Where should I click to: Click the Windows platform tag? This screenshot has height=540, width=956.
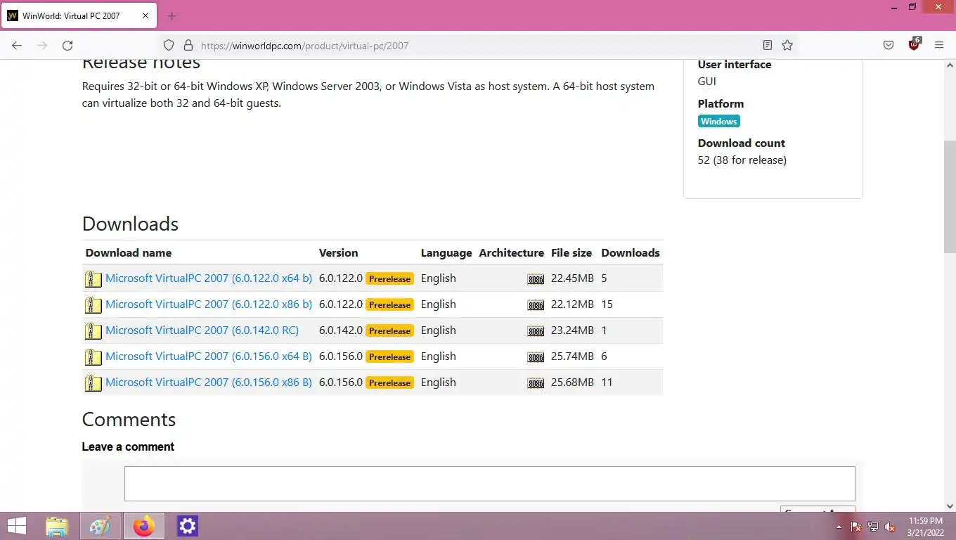718,122
